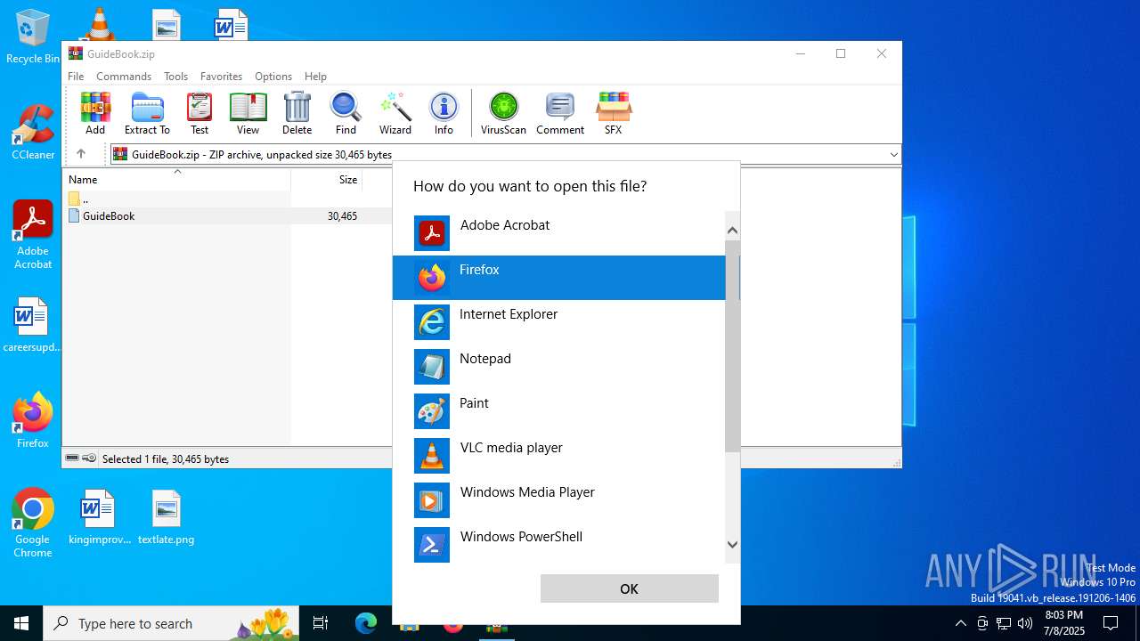
Task: Open the Comment tool
Action: click(x=560, y=113)
